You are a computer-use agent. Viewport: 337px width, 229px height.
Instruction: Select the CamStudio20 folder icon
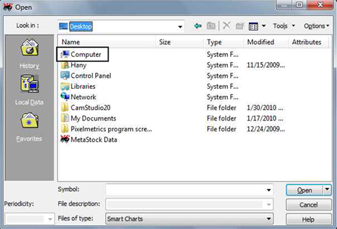tap(65, 107)
